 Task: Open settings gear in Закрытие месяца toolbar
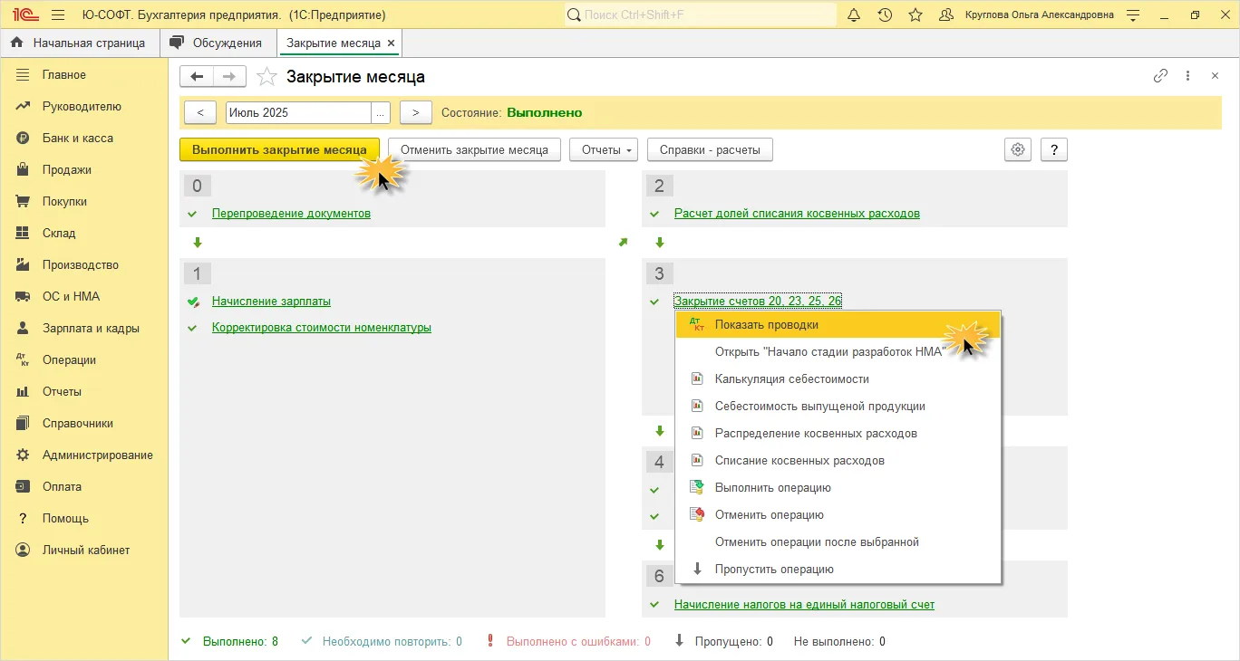(1018, 149)
